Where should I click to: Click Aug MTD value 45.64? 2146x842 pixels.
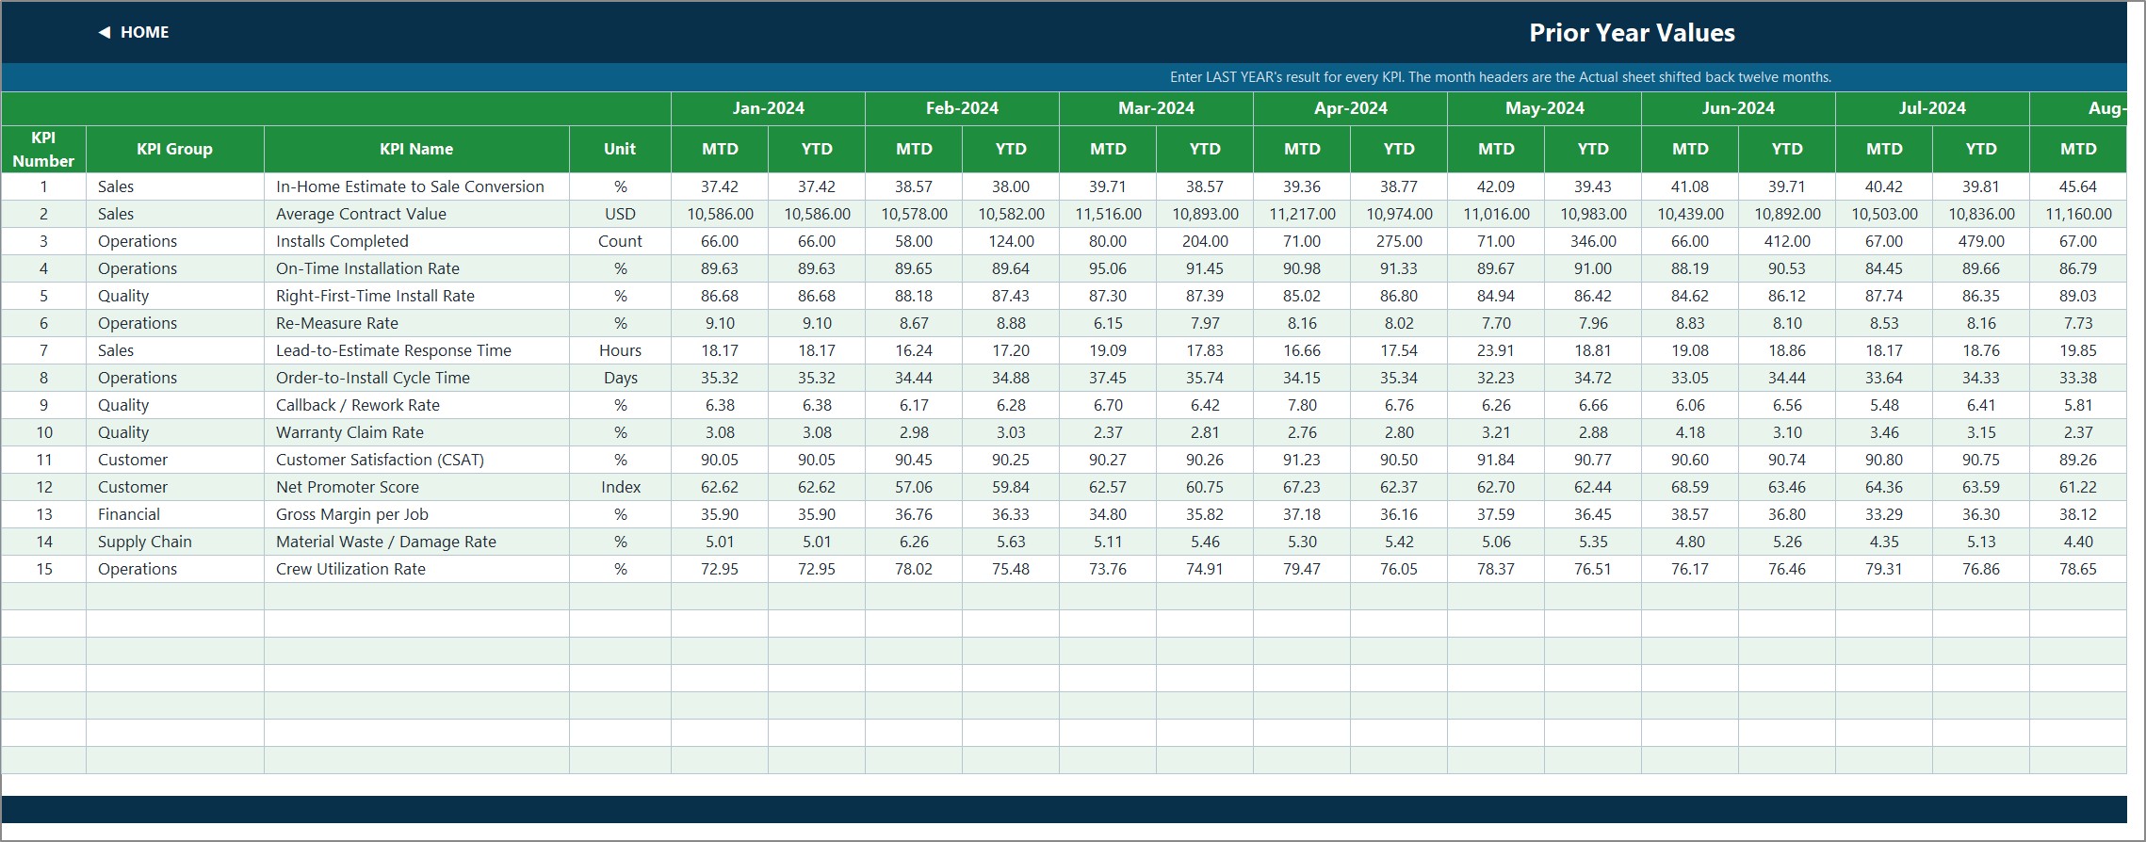click(x=2078, y=186)
